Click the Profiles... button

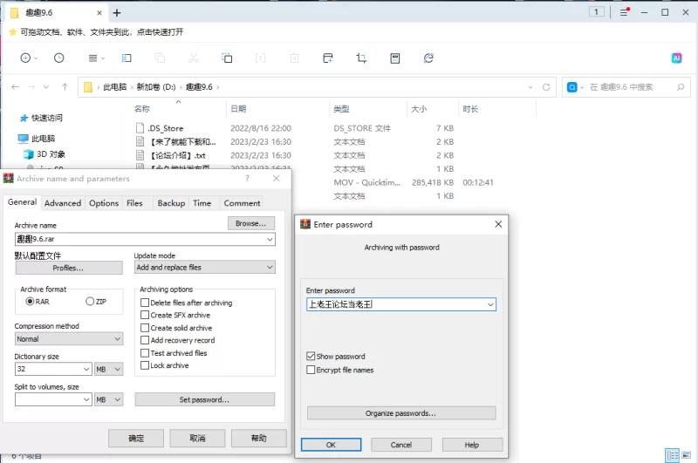coord(69,268)
